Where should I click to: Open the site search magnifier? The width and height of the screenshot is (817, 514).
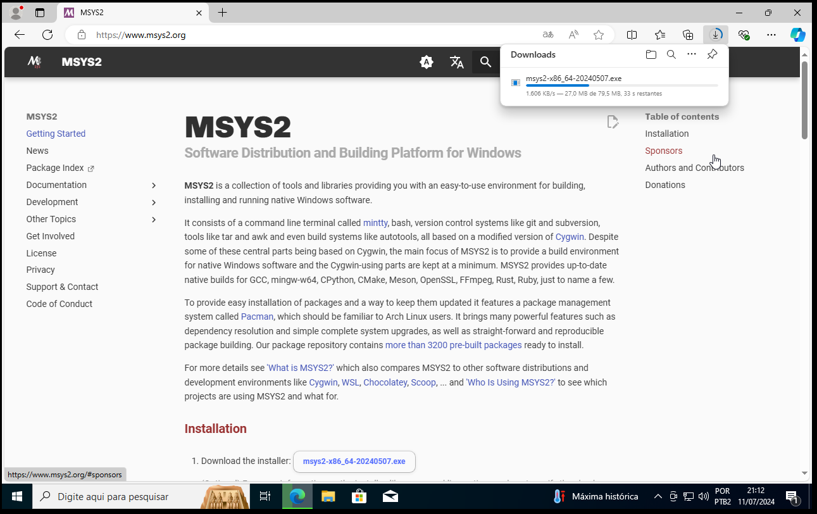point(485,62)
